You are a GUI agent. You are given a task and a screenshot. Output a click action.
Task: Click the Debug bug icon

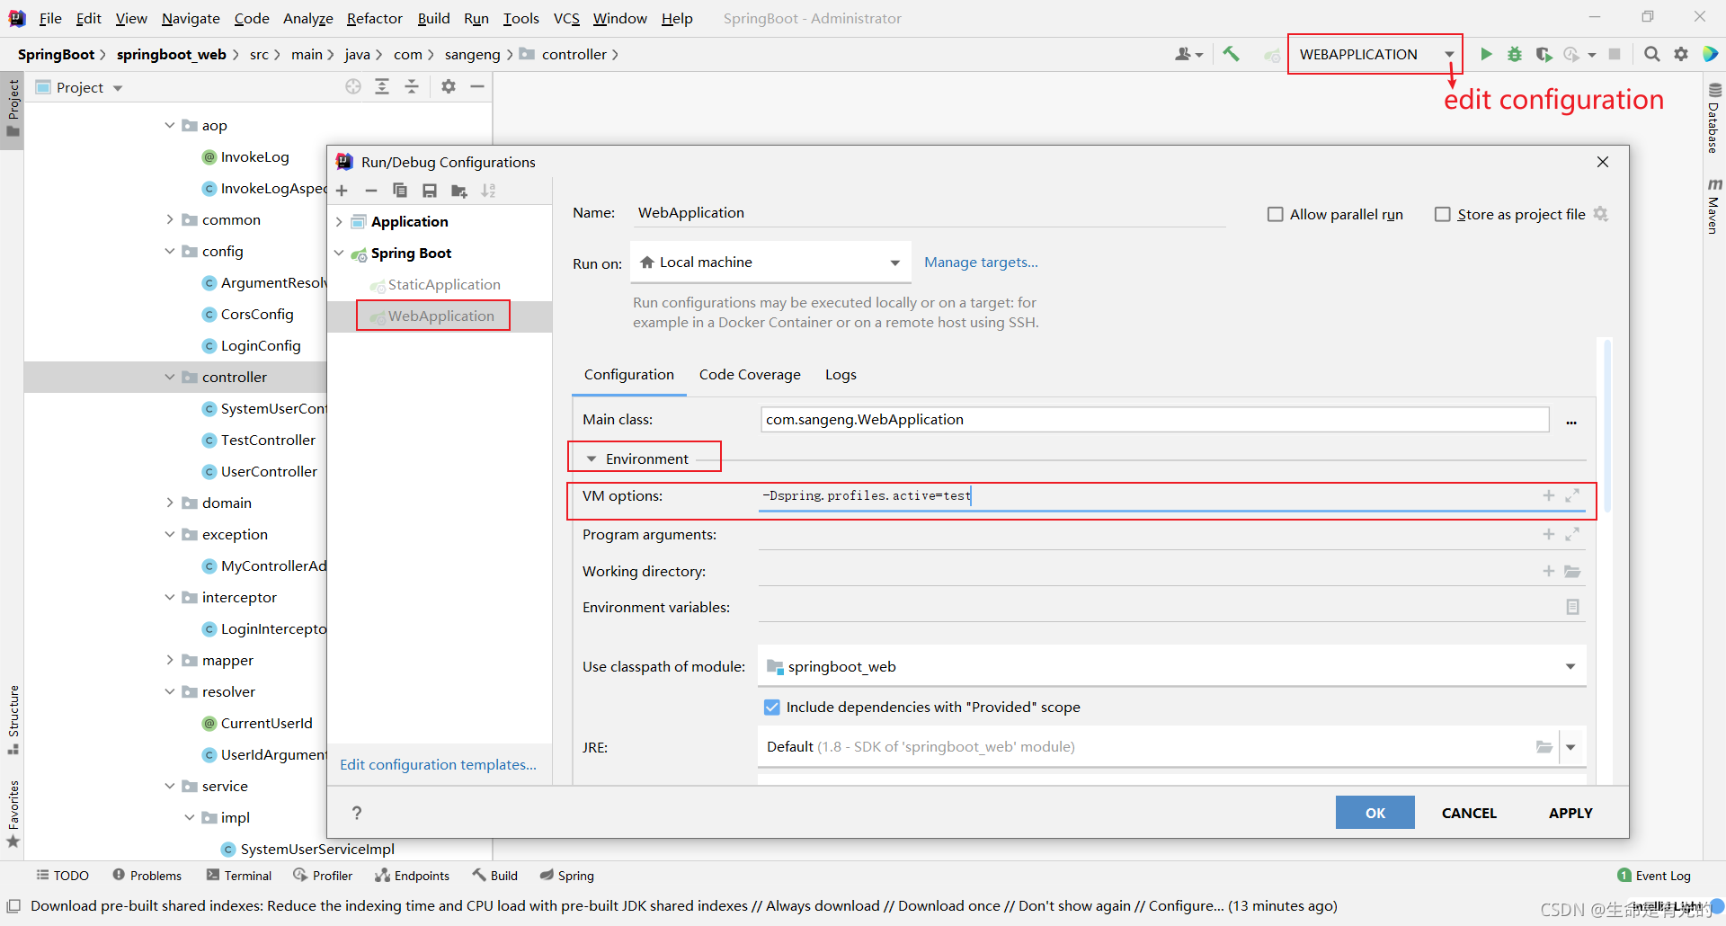point(1515,55)
